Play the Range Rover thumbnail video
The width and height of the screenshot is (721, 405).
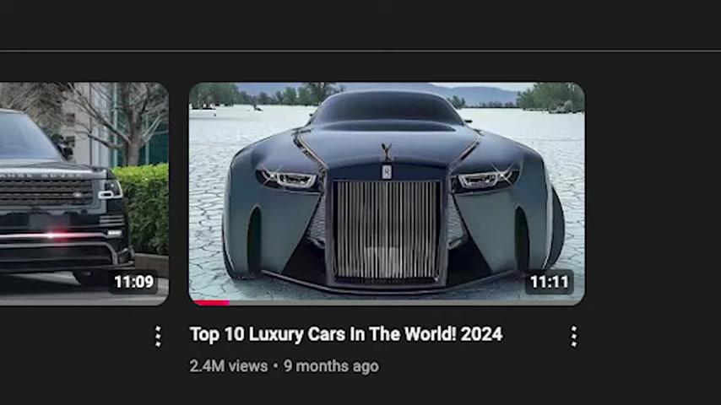(84, 193)
